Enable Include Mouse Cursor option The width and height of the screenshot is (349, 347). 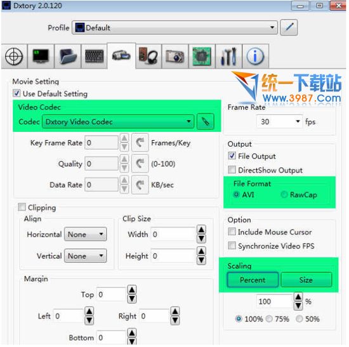click(232, 232)
